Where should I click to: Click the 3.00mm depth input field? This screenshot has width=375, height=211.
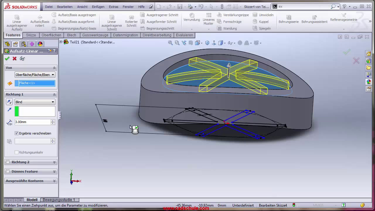(33, 122)
